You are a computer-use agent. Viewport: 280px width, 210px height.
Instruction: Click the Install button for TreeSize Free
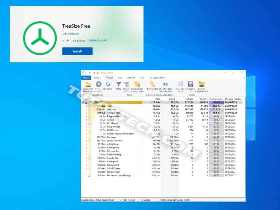(77, 51)
